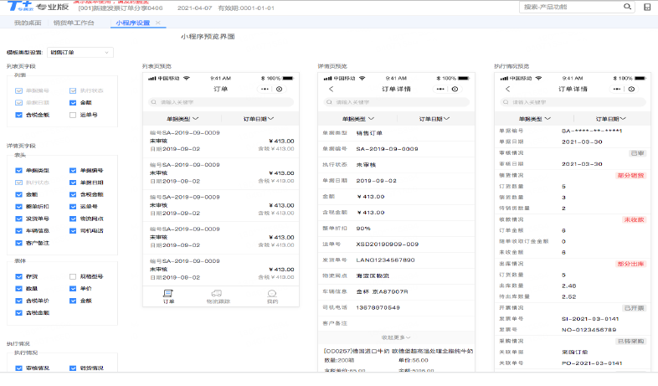Click the circular target icon in 详情页预览 header
658x386 pixels.
click(x=455, y=88)
